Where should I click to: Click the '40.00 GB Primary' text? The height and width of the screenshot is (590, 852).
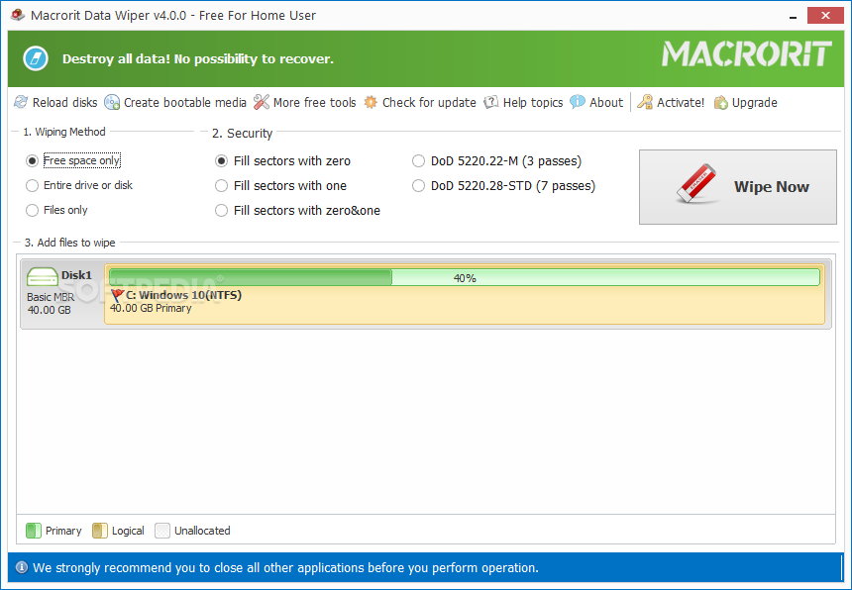coord(151,308)
